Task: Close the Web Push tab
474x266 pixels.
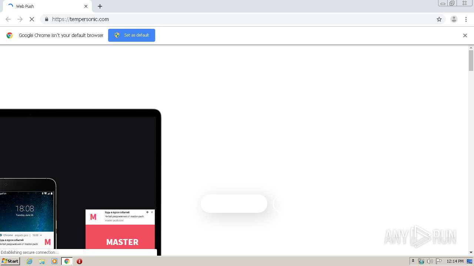Action: [x=86, y=6]
